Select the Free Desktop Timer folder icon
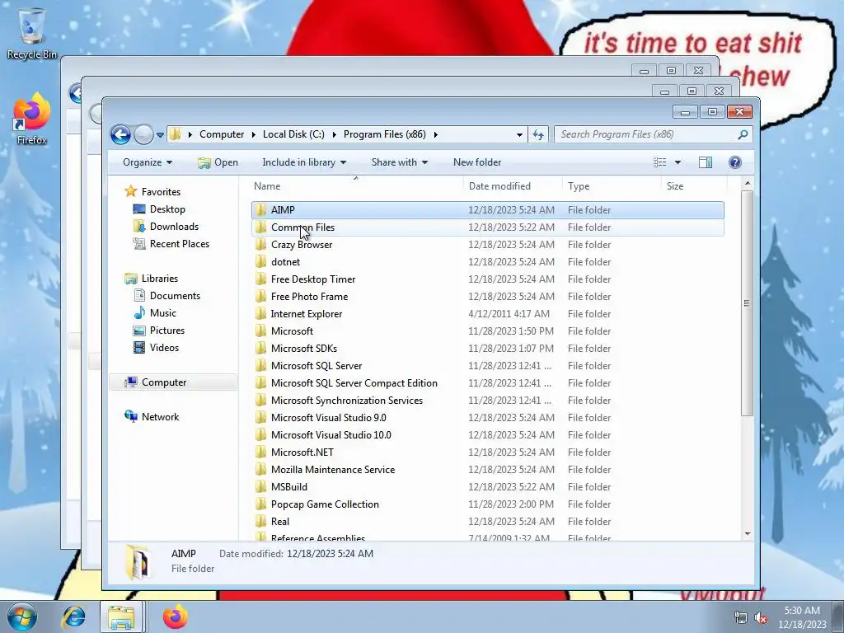Viewport: 844px width, 633px height. [260, 279]
